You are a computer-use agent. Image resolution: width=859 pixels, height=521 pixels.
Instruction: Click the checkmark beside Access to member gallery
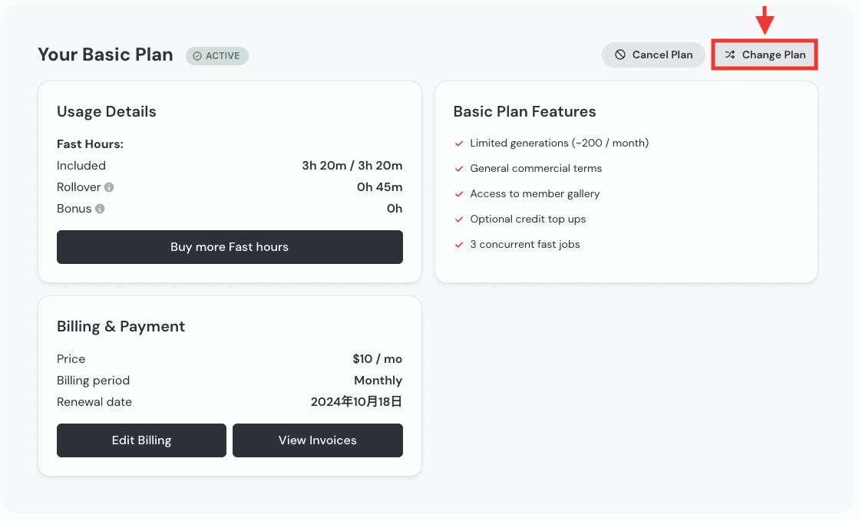point(459,194)
